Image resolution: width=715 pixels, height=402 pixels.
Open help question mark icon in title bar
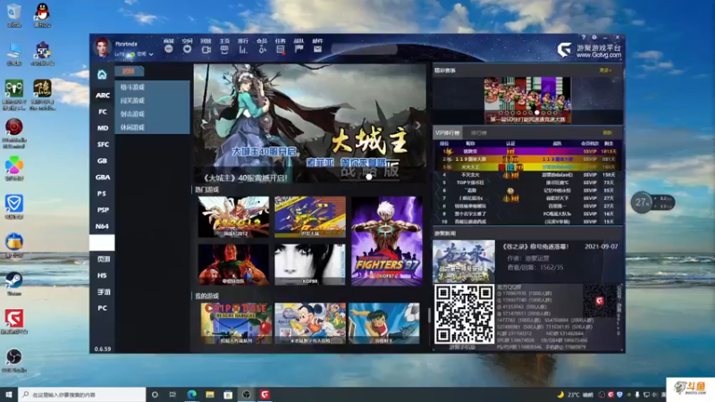(x=584, y=38)
